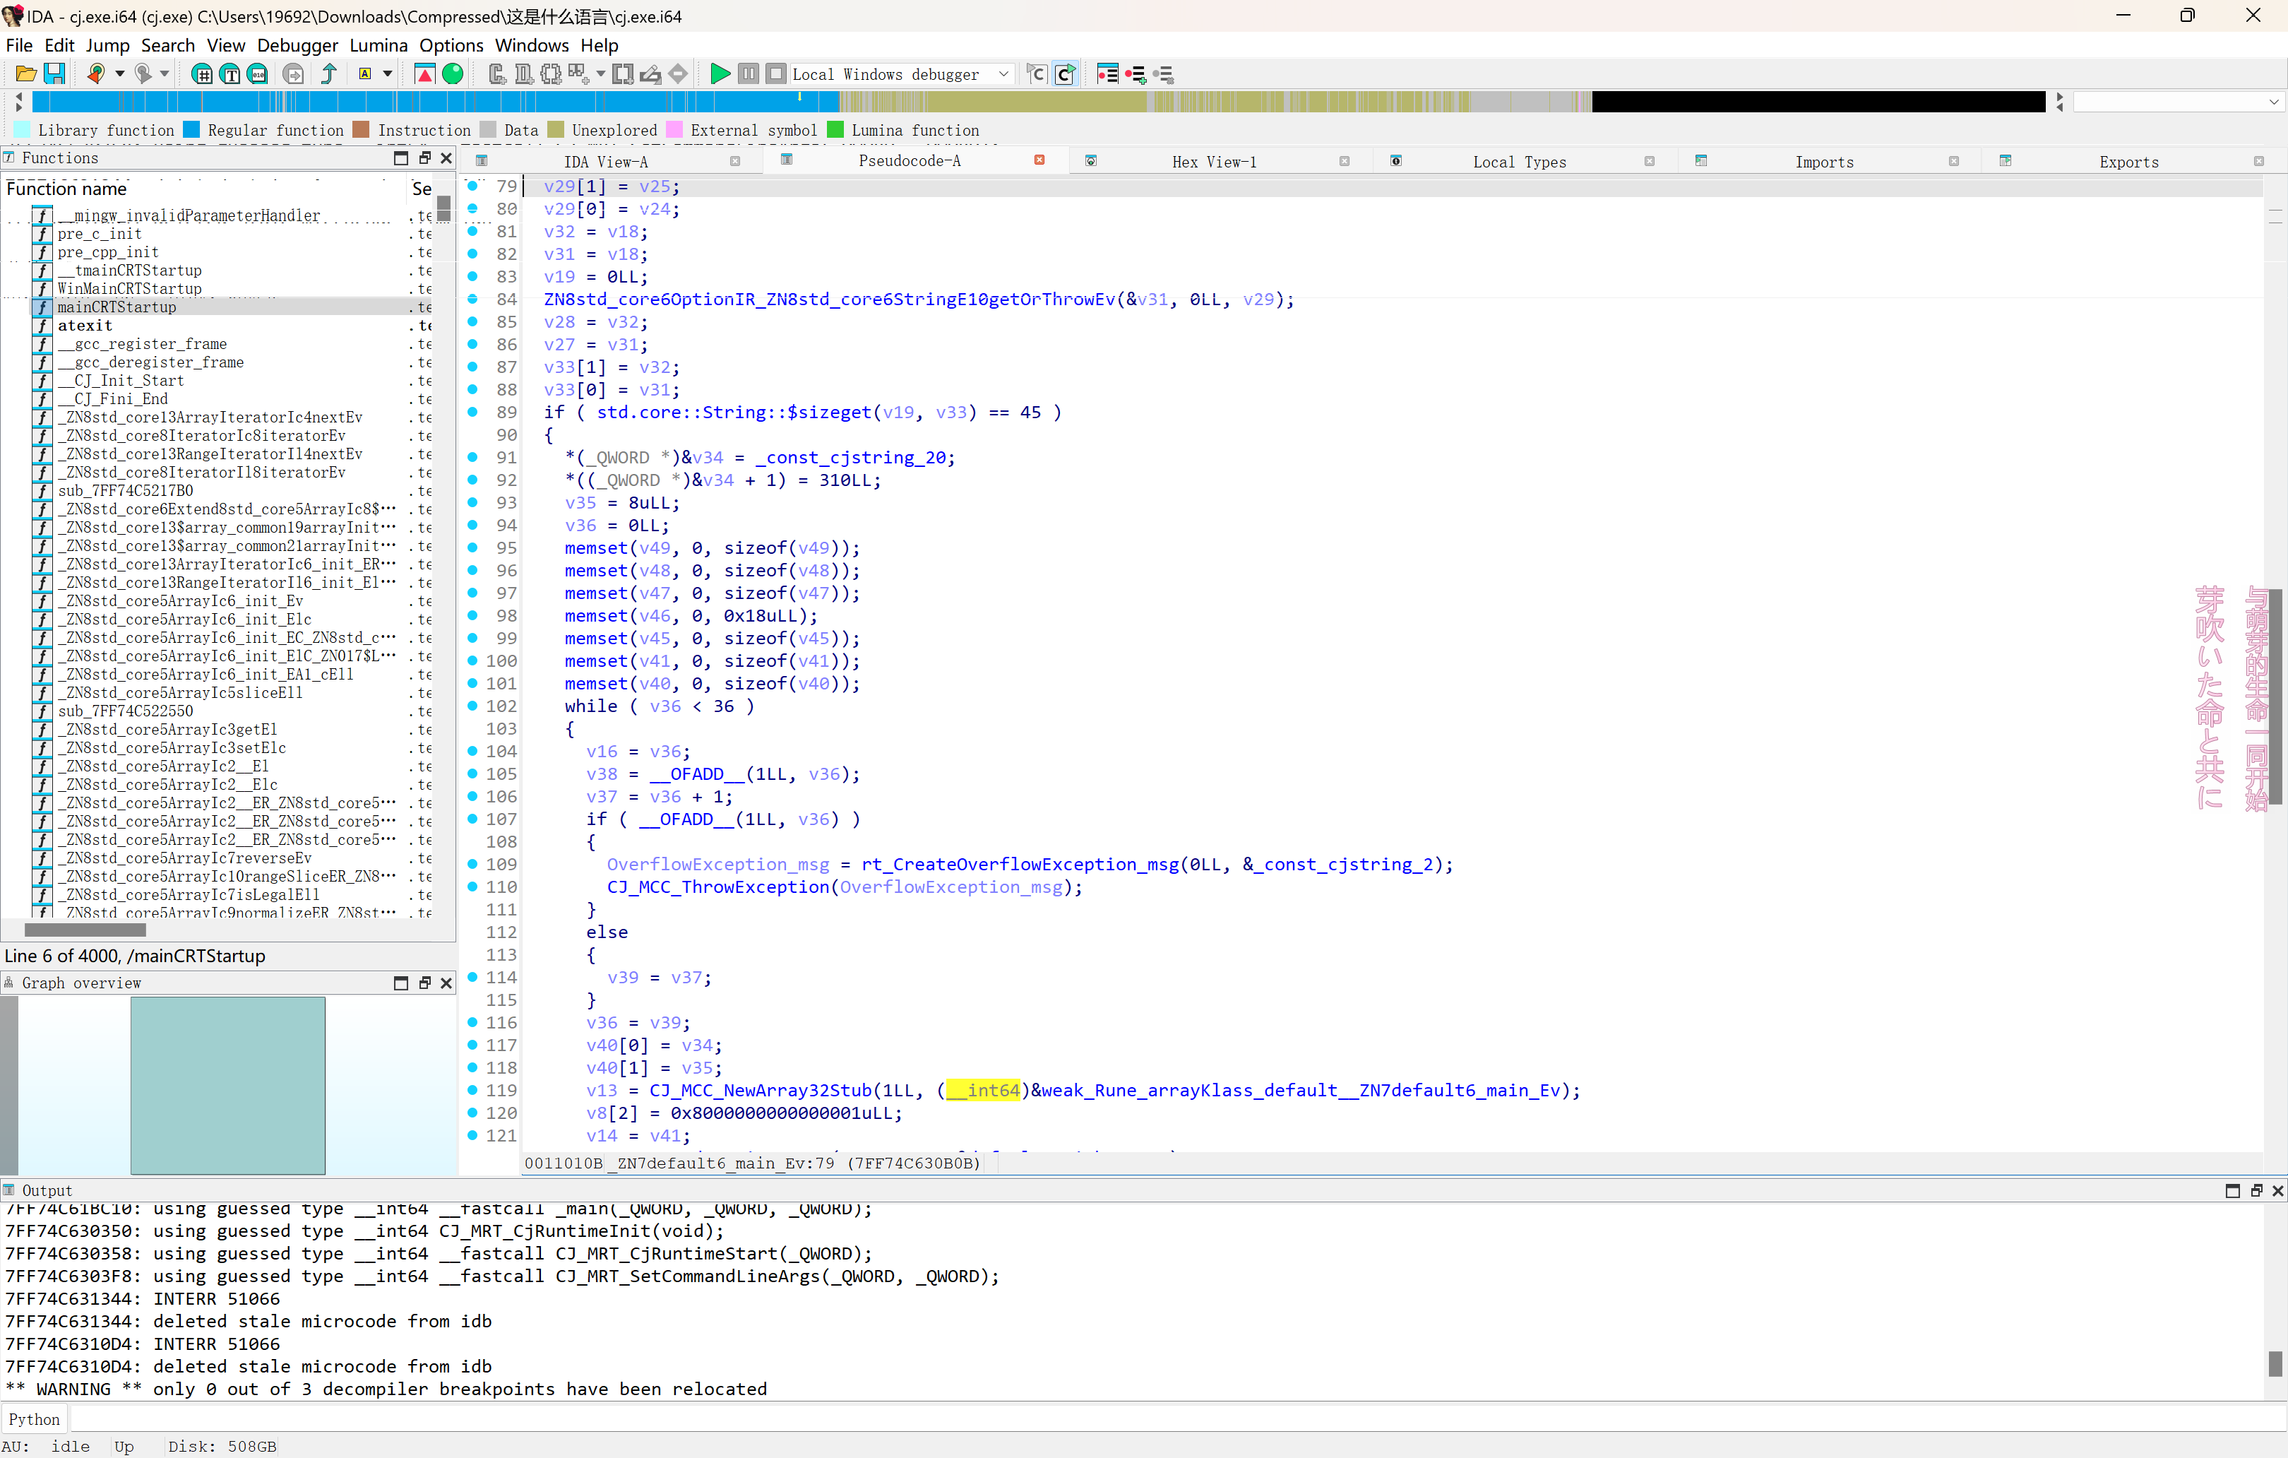Toggle breakpoint dot on line 89
The width and height of the screenshot is (2288, 1458).
(472, 413)
